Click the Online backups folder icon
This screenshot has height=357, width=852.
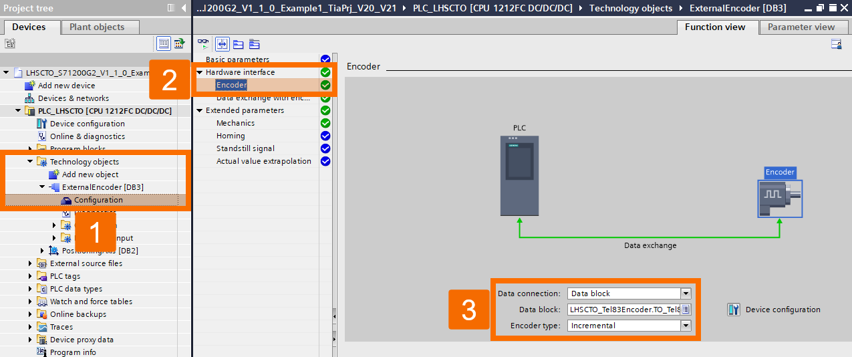pos(42,314)
